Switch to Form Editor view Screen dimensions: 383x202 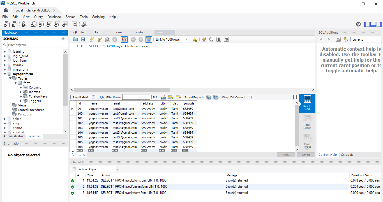307,122
